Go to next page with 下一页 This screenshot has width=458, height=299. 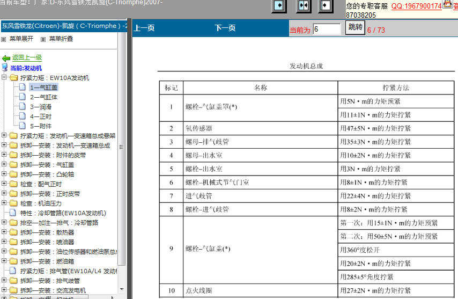point(225,28)
